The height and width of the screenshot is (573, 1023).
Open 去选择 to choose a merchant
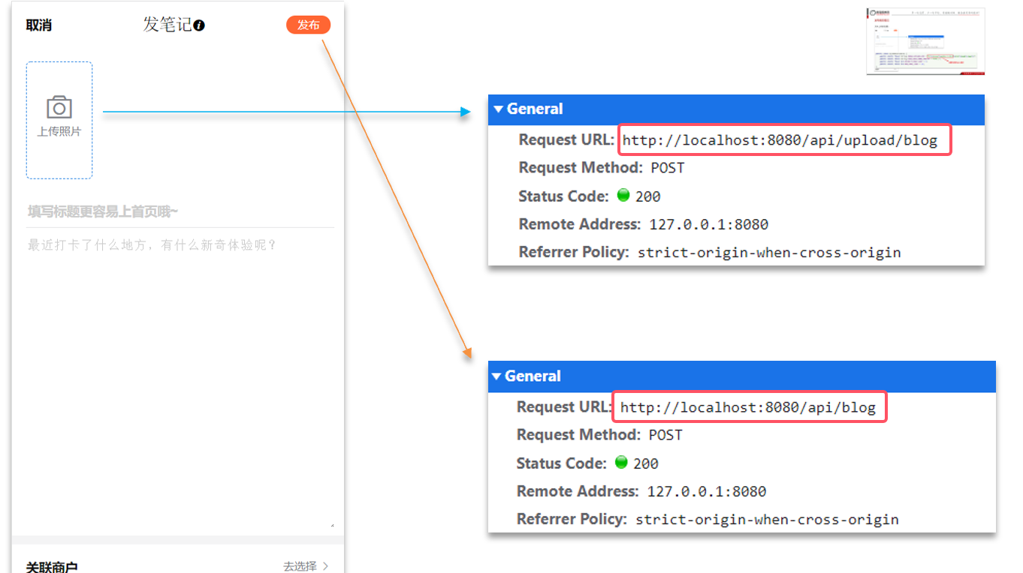click(x=300, y=566)
